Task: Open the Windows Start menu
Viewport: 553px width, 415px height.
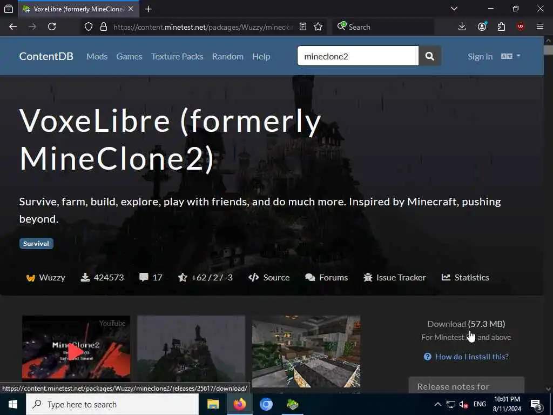Action: coord(13,404)
